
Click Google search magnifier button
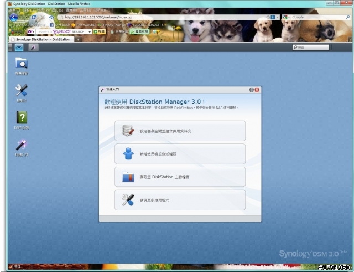point(348,17)
